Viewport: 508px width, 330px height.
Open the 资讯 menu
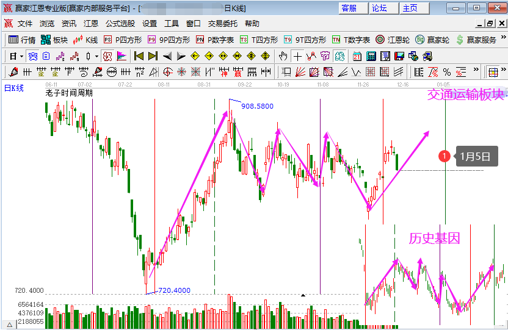(69, 24)
